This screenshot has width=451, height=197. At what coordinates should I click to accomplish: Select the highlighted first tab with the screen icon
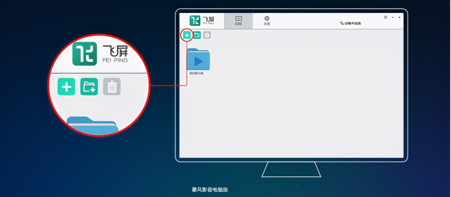[x=239, y=21]
